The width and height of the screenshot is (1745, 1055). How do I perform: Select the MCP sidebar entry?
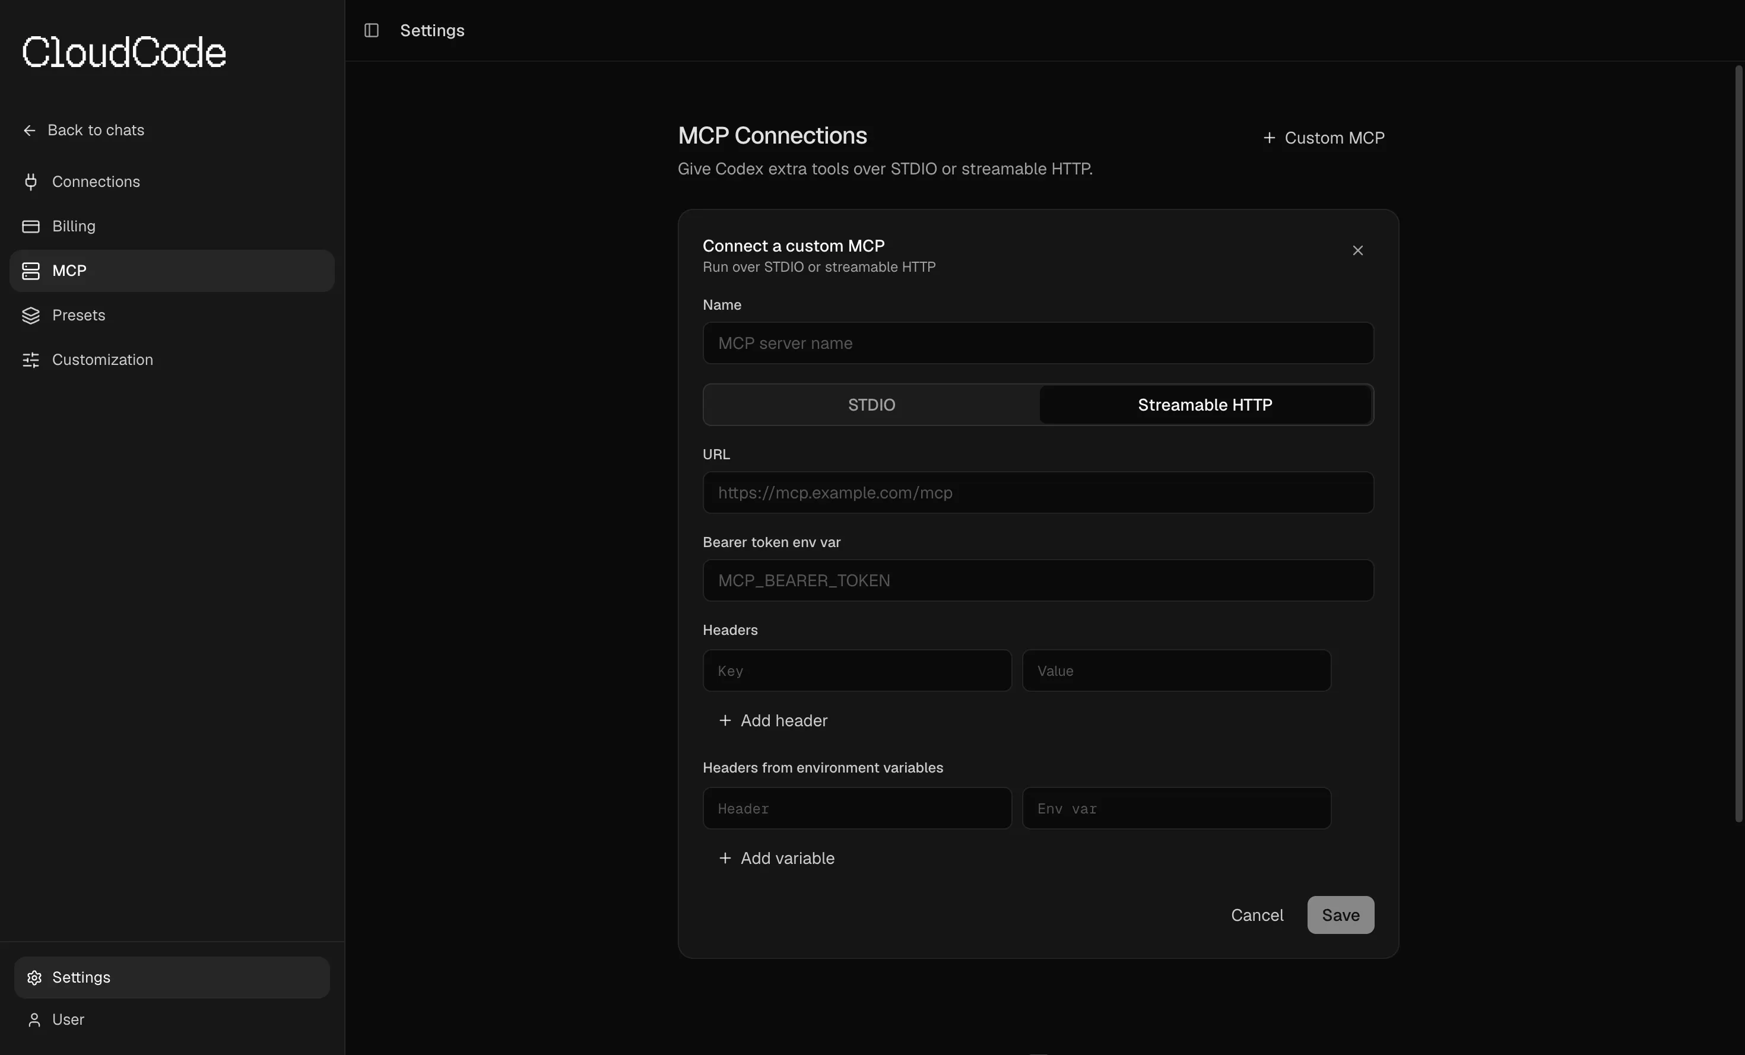point(172,271)
